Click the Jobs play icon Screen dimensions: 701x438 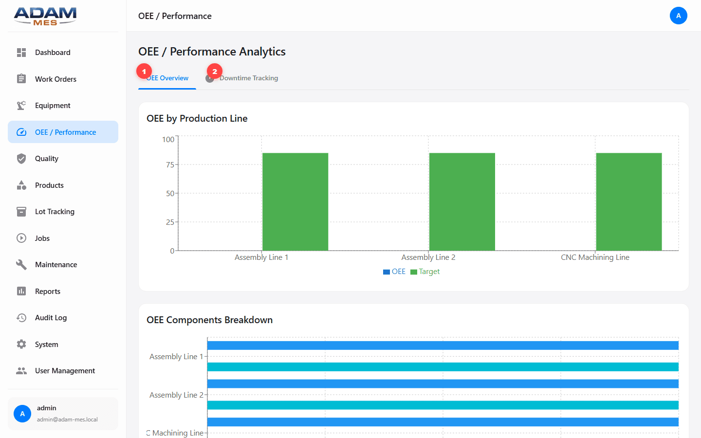pos(21,238)
